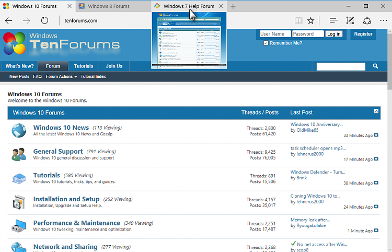392x252 pixels.
Task: Open 'Memory leak after...' post link
Action: pos(310,220)
